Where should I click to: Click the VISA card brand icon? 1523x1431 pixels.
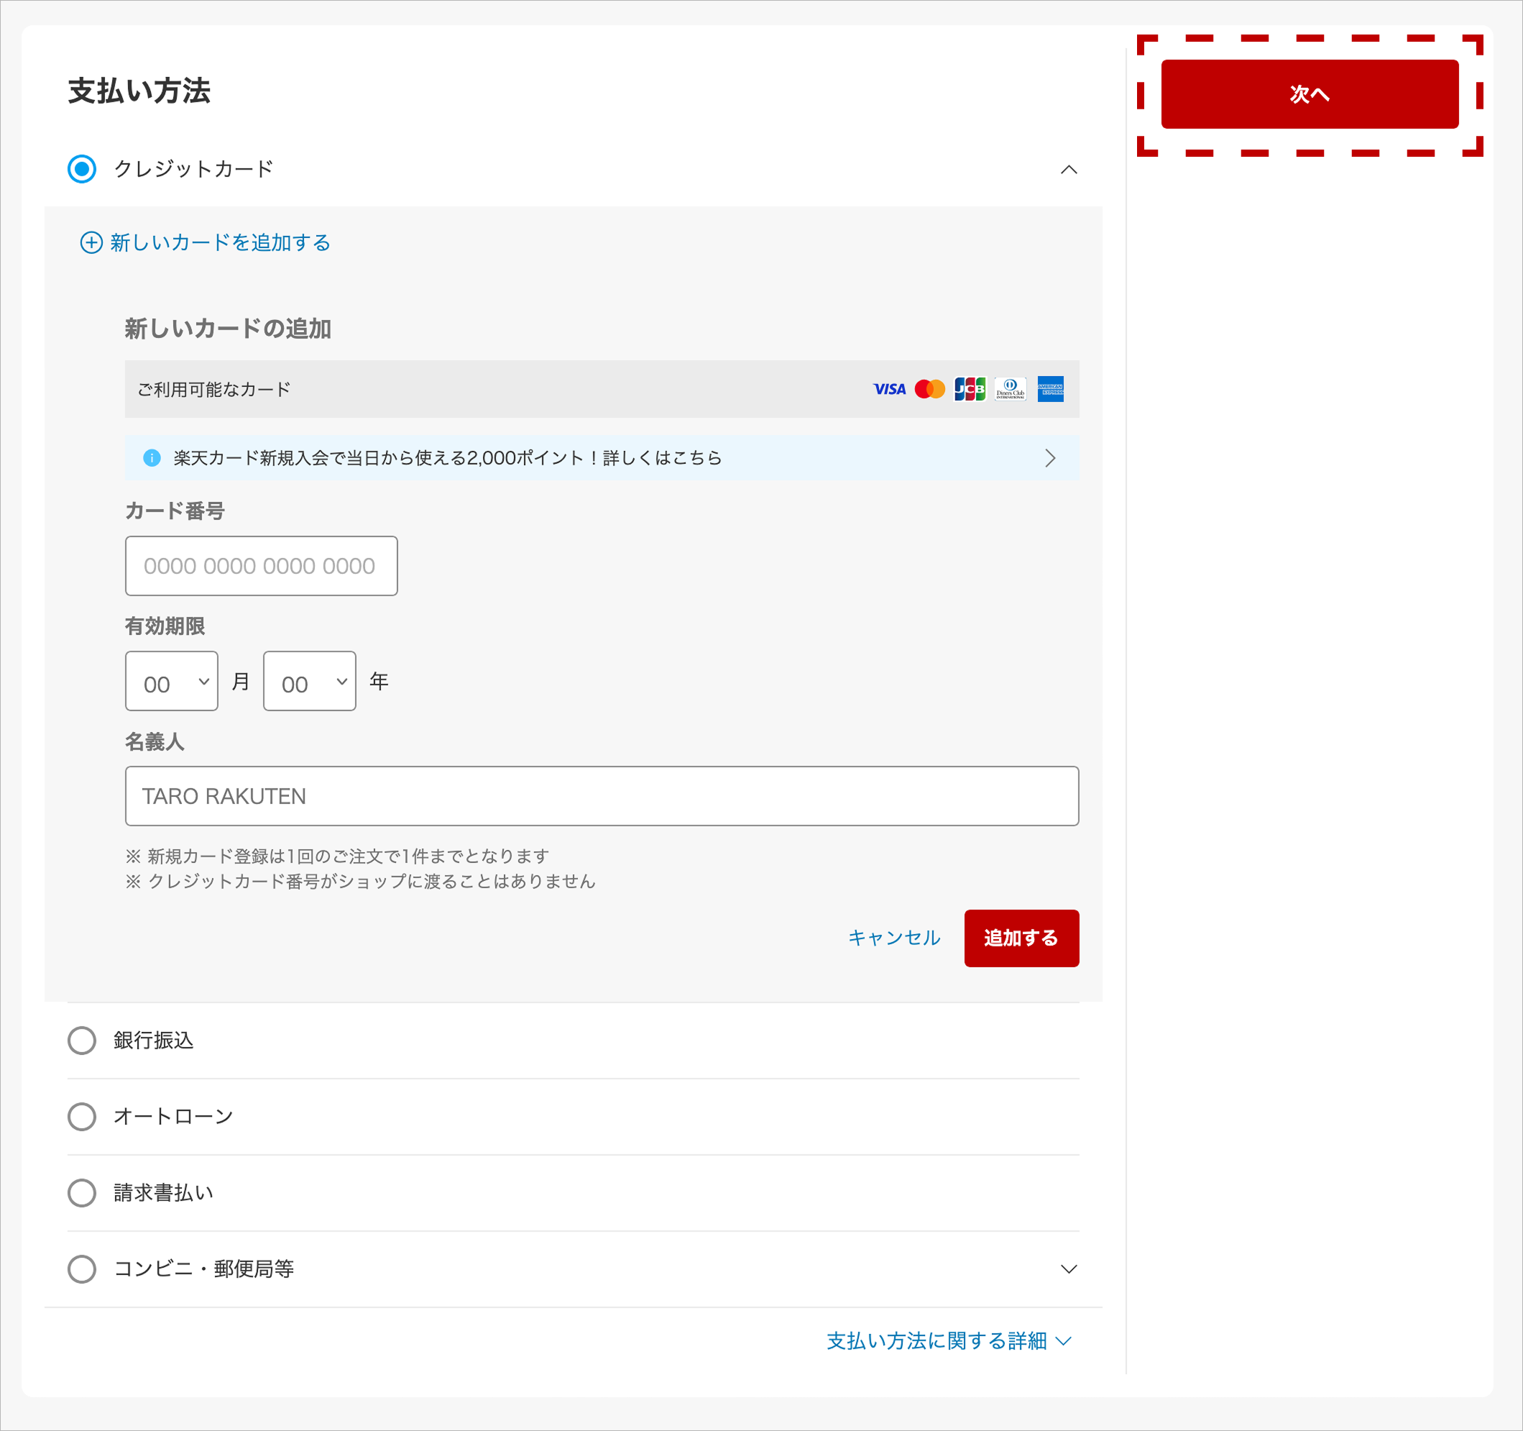[888, 389]
